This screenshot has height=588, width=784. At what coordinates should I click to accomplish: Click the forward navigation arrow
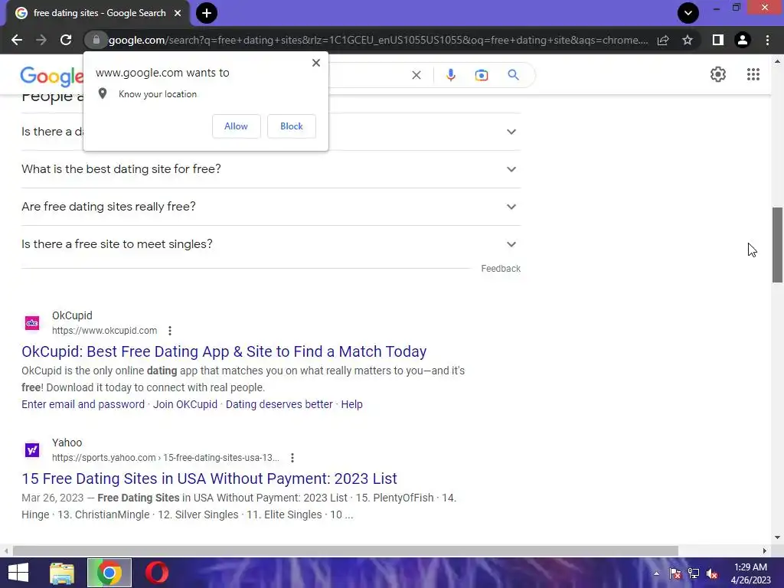coord(41,40)
